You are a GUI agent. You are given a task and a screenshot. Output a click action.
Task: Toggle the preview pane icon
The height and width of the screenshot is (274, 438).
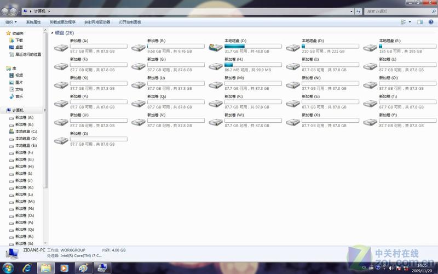tap(420, 22)
